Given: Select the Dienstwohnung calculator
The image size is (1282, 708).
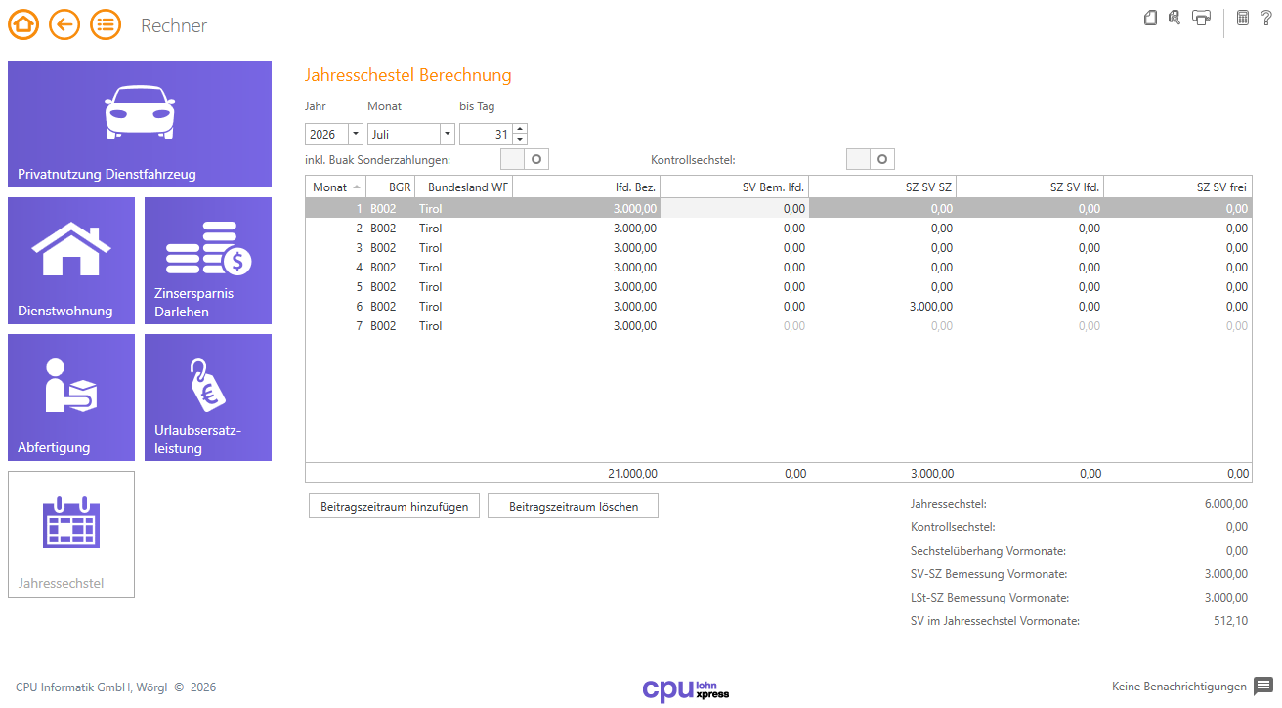Looking at the screenshot, I should click(x=70, y=261).
